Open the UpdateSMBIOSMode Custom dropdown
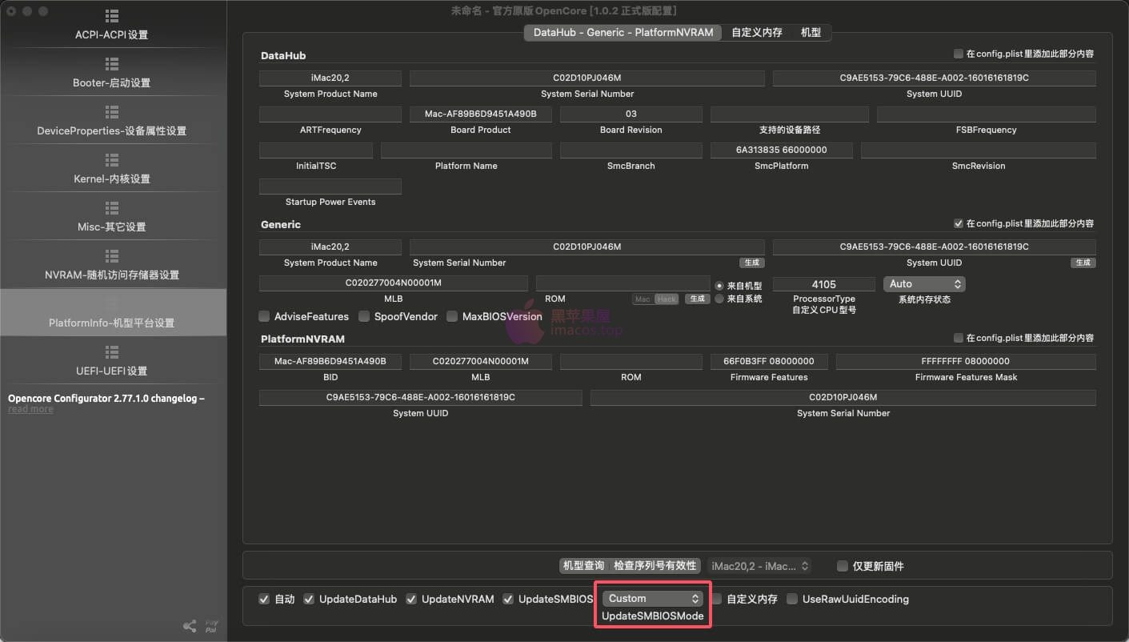The height and width of the screenshot is (642, 1129). click(x=652, y=598)
